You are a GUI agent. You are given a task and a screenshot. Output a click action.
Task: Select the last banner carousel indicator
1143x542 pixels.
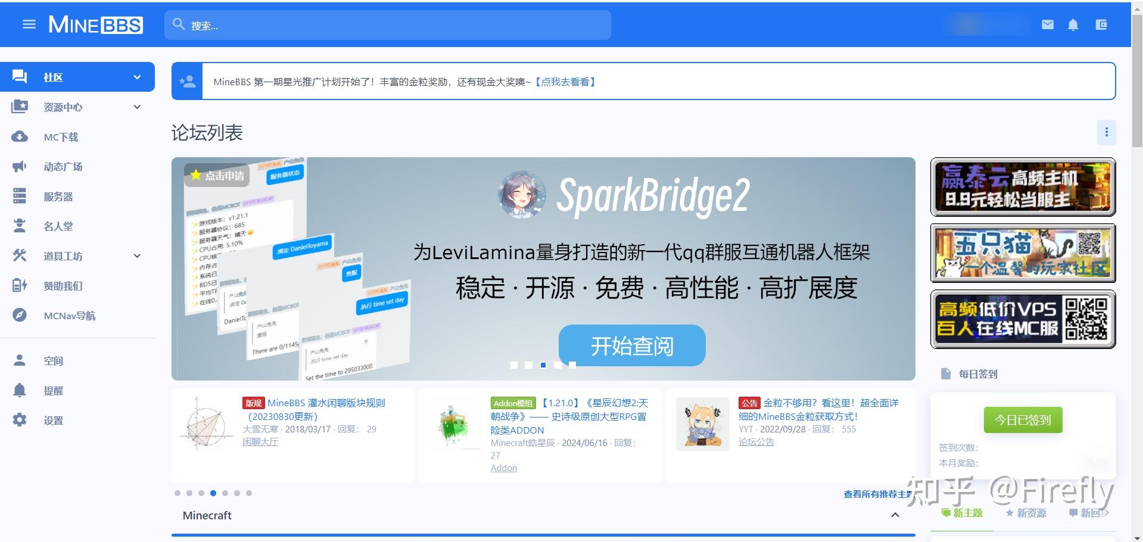pyautogui.click(x=572, y=365)
